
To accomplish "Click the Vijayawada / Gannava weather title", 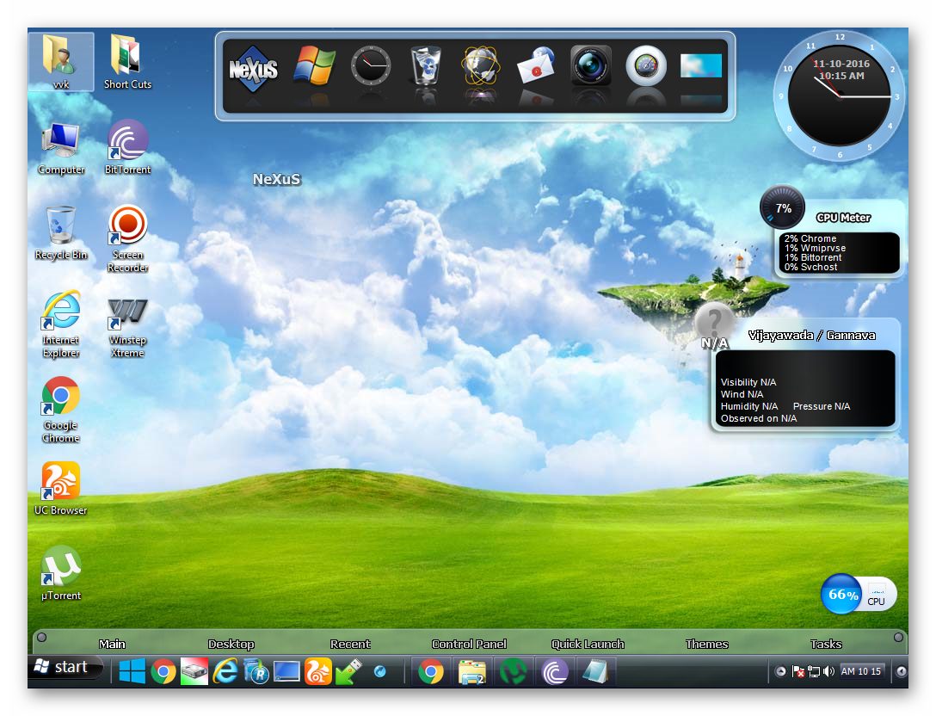I will coord(812,335).
